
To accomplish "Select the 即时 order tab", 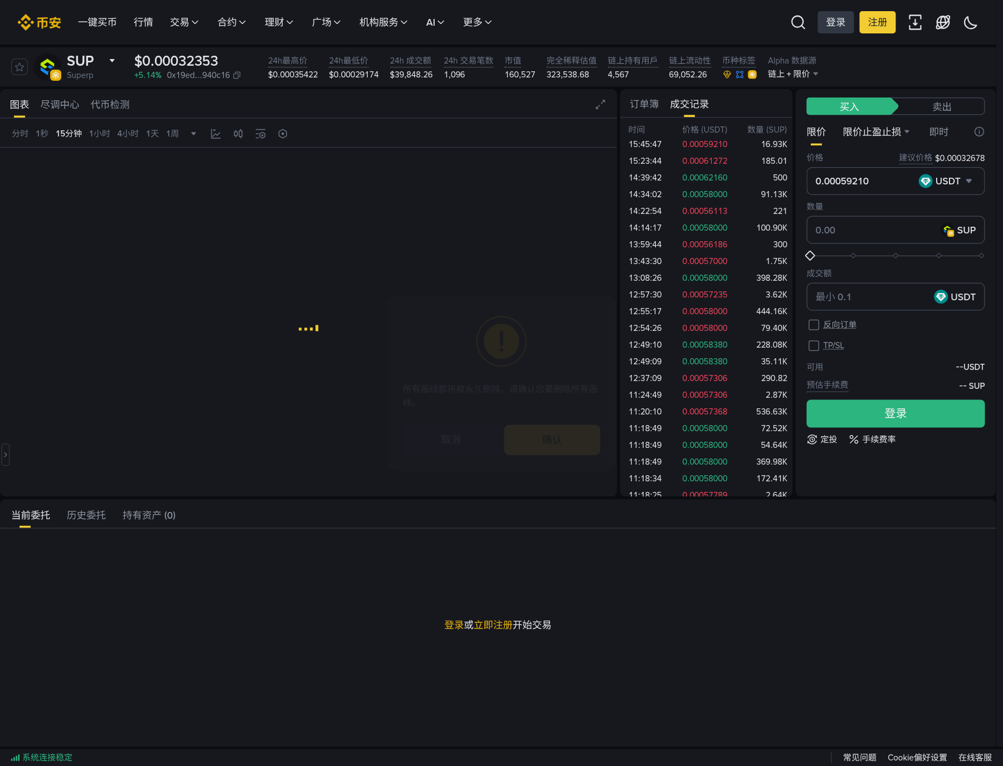I will pos(939,131).
